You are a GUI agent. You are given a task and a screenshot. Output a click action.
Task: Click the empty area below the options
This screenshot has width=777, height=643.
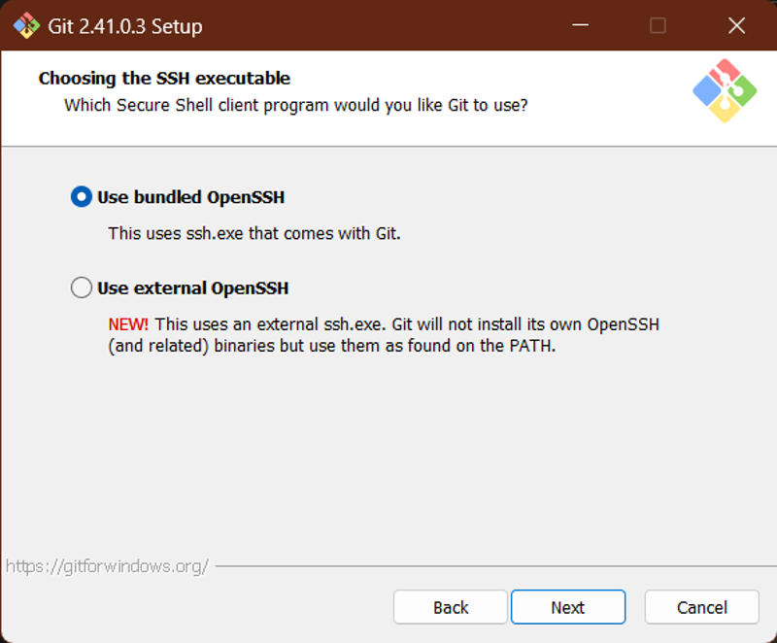(x=388, y=456)
